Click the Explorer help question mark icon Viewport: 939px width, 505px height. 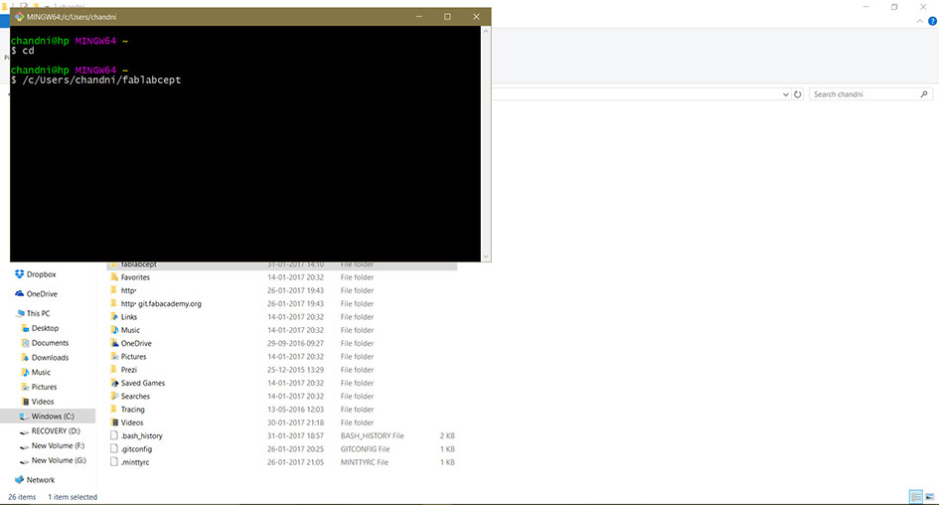(932, 21)
